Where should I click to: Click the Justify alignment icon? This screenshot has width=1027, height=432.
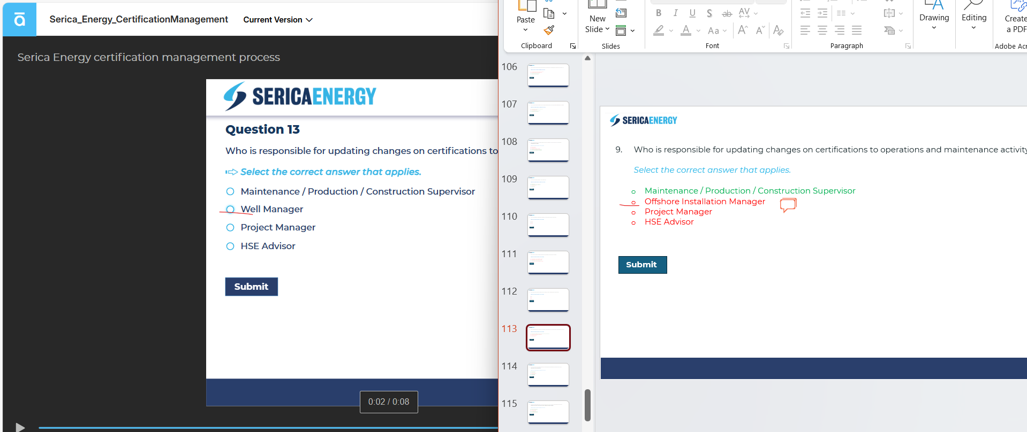click(857, 30)
